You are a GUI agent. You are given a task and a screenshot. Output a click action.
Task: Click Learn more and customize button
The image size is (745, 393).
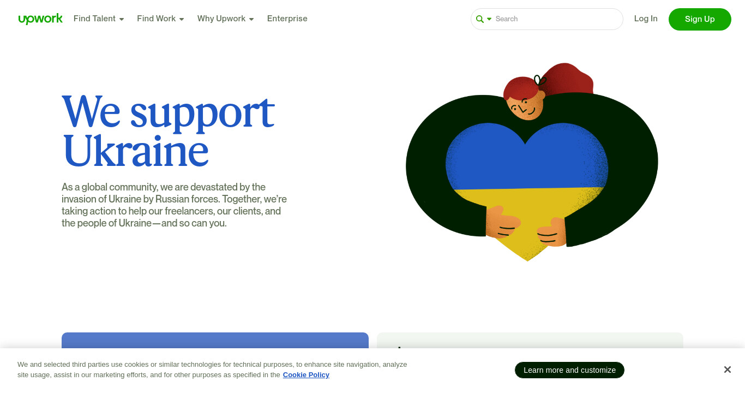point(569,370)
